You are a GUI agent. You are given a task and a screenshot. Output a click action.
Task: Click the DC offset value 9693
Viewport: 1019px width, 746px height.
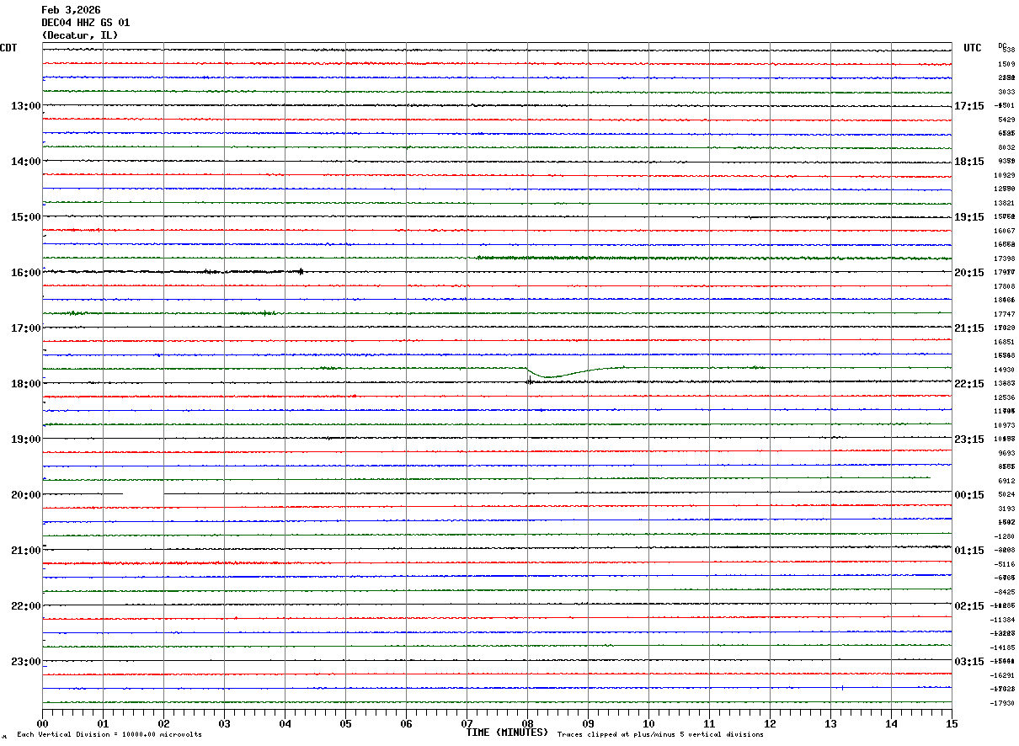click(1006, 453)
